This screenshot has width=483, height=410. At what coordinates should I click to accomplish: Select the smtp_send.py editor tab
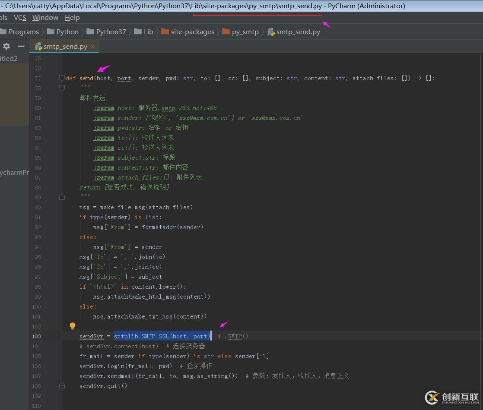tap(65, 46)
